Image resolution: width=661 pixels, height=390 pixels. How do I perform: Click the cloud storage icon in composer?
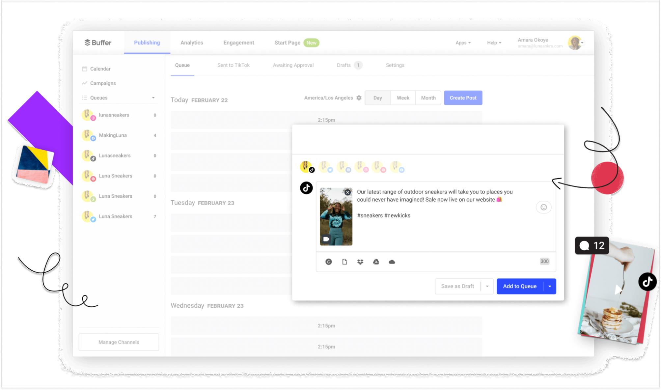(x=392, y=262)
